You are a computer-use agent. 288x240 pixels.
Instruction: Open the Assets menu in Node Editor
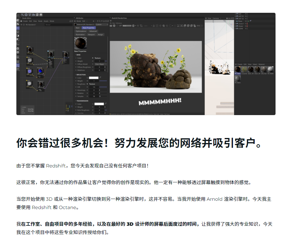(x=46, y=21)
